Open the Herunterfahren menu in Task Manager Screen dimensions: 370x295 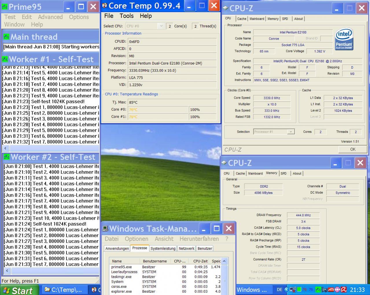click(x=199, y=239)
